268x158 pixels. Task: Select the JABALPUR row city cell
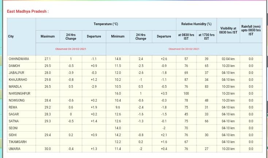click(x=16, y=72)
